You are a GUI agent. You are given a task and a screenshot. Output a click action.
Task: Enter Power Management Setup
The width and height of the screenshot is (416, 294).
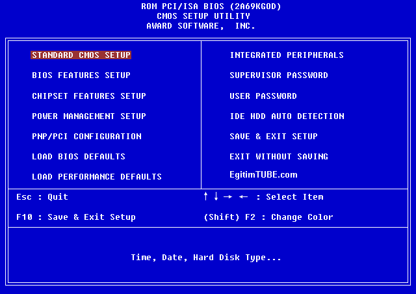[x=89, y=116]
